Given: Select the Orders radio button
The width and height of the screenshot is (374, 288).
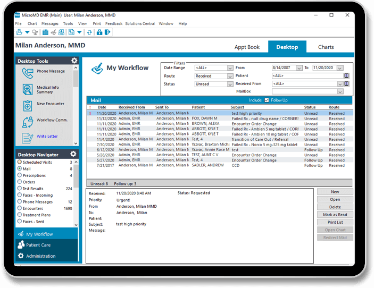Looking at the screenshot, I should 20,182.
